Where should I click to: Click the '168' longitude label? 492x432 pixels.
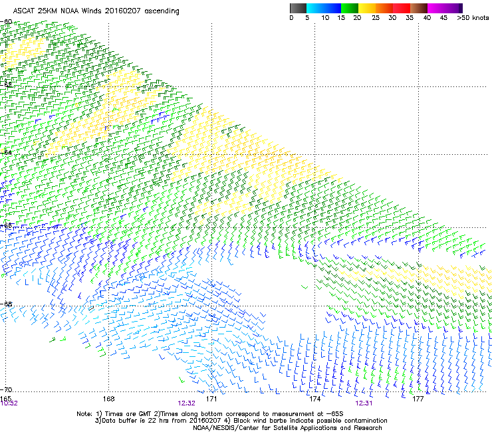[x=108, y=399]
